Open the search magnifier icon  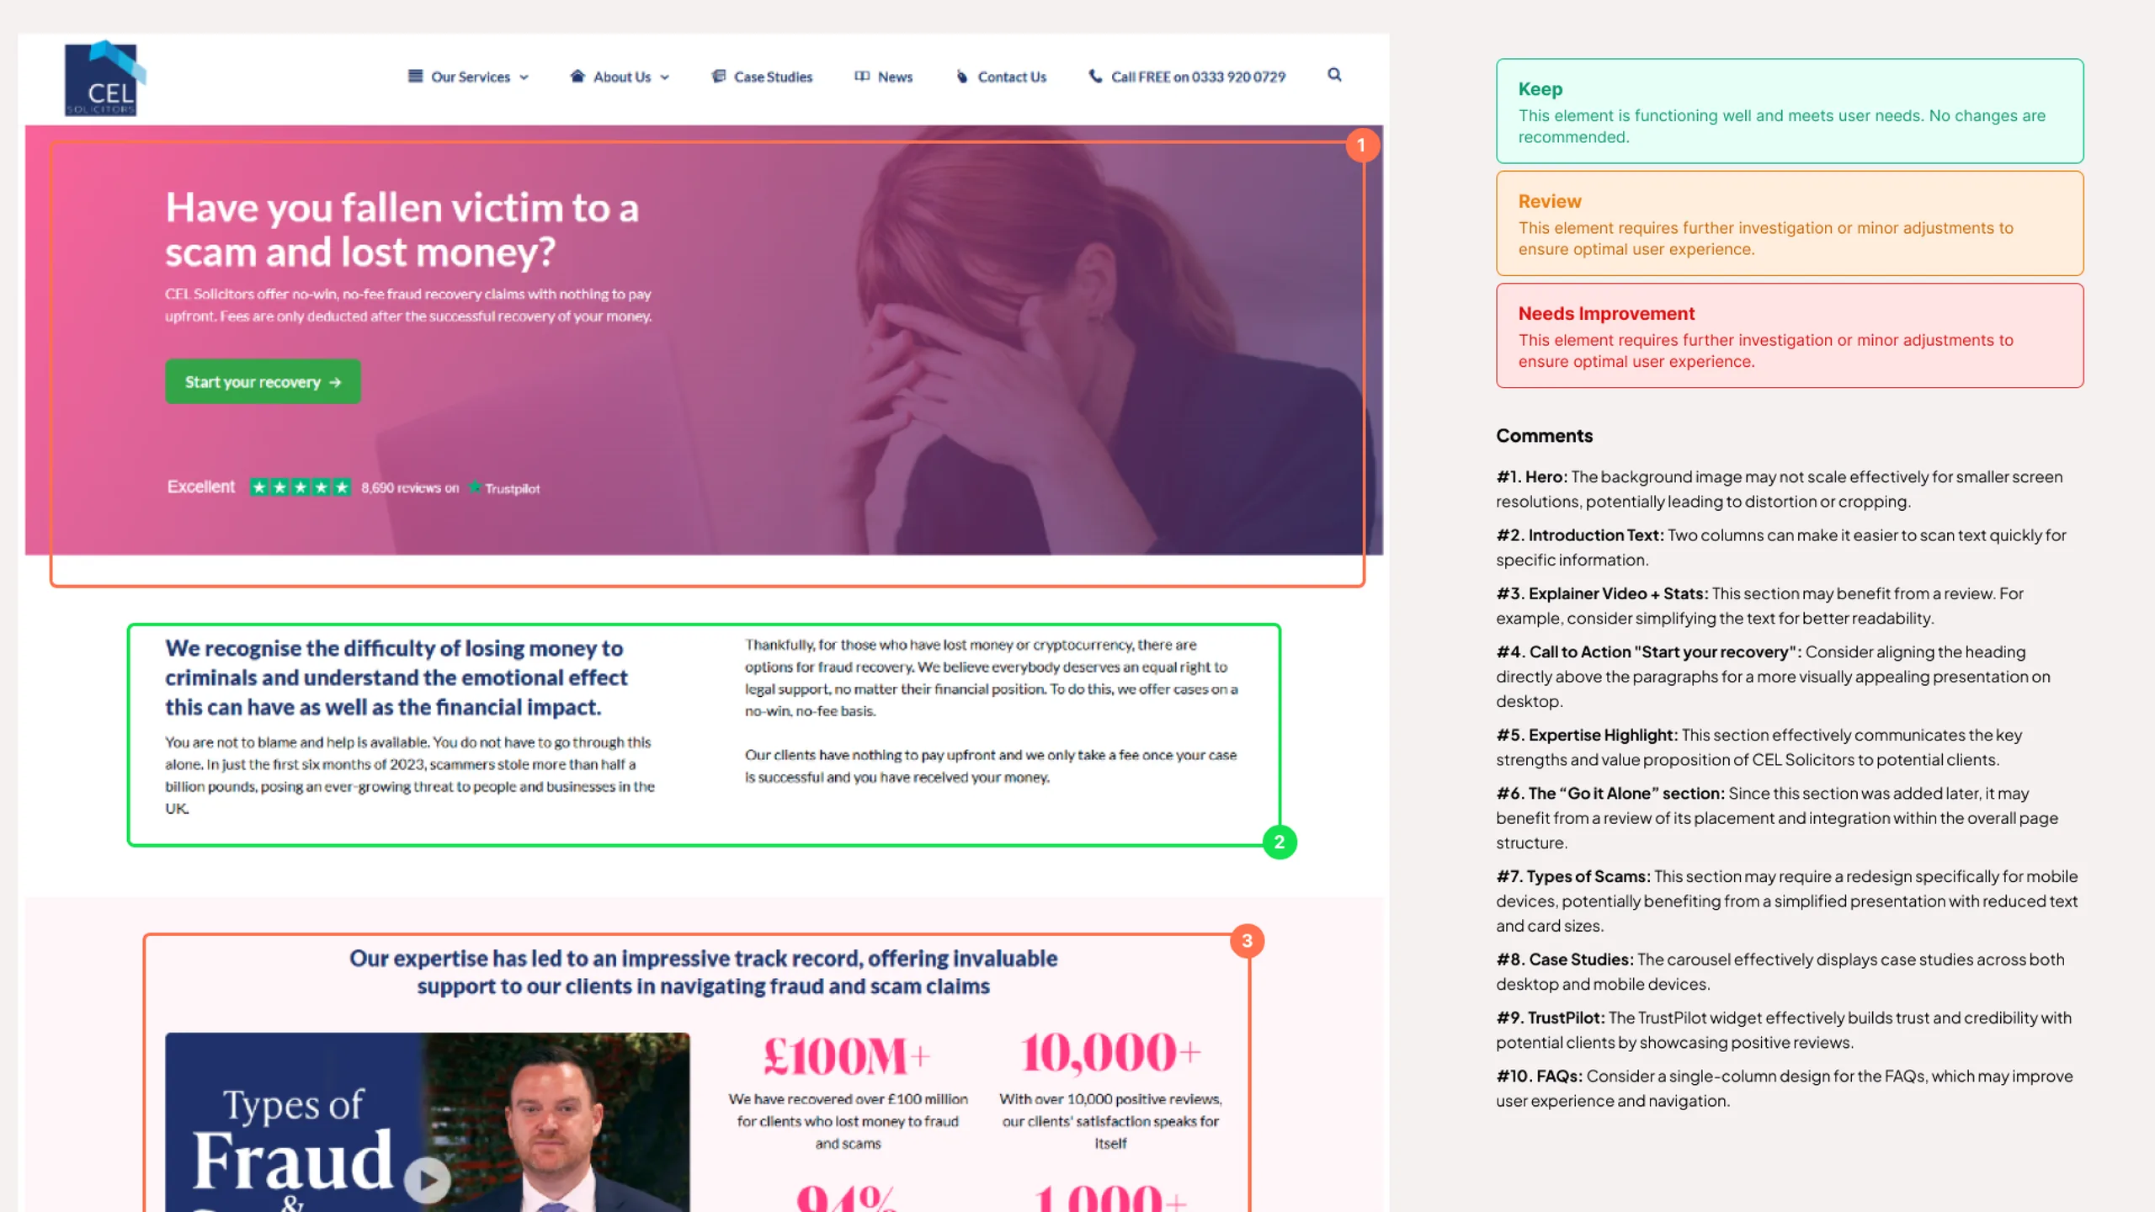coord(1334,75)
